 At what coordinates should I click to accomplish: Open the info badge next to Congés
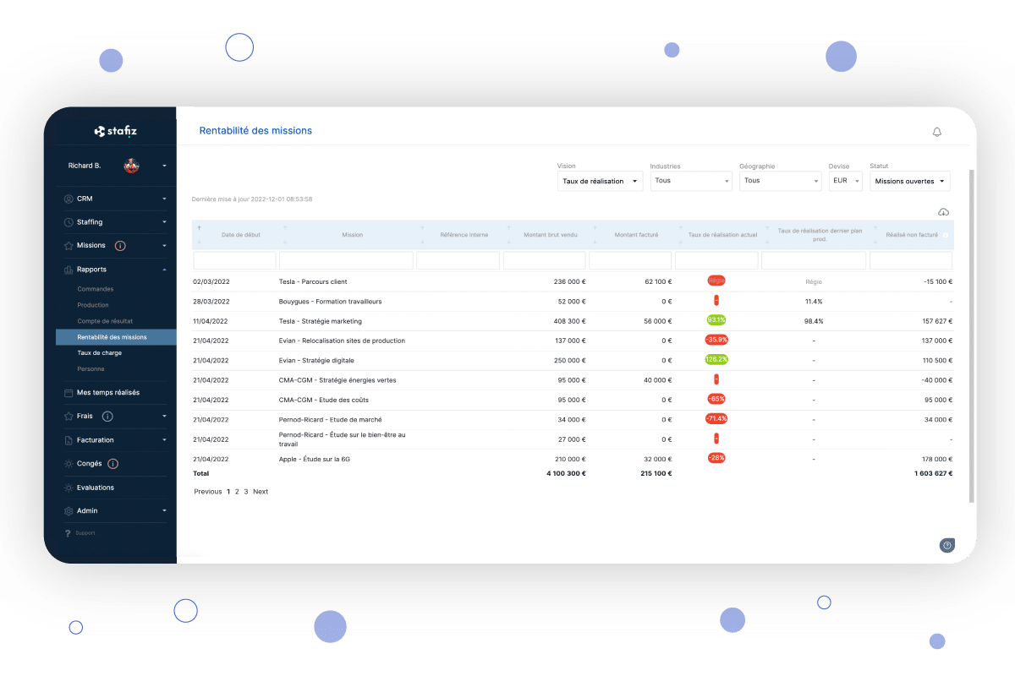[x=113, y=464]
